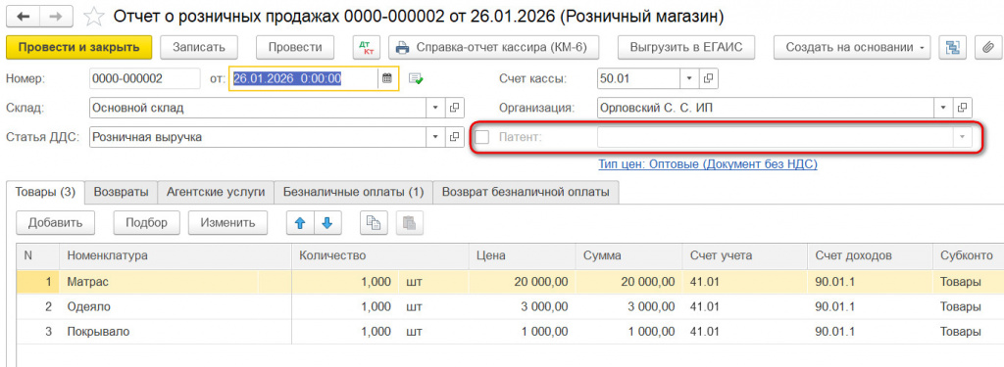Open Орловский С. С. ИП organization card

964,108
